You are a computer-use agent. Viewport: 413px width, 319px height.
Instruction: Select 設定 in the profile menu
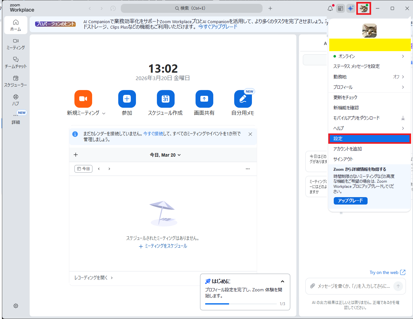pyautogui.click(x=369, y=139)
